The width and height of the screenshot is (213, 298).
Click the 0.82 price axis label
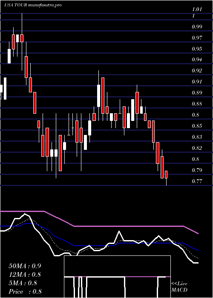tap(197, 148)
